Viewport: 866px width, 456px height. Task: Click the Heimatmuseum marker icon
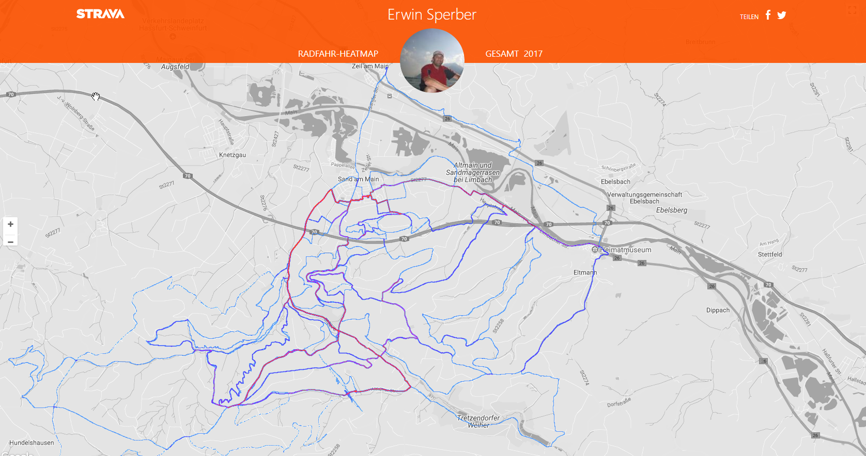595,250
